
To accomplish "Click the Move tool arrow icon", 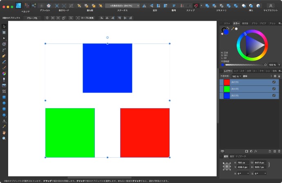I will click(4, 26).
